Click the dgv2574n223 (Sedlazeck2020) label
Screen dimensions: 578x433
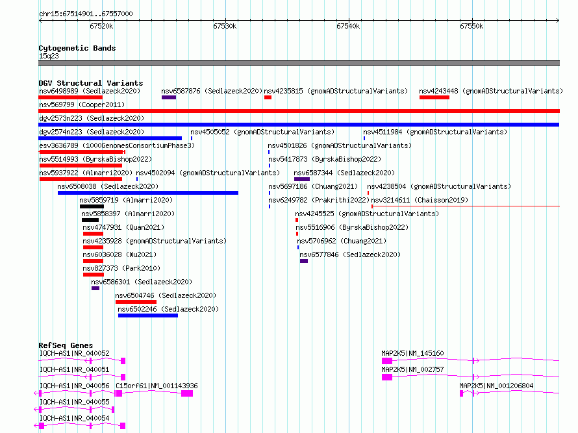click(x=92, y=132)
